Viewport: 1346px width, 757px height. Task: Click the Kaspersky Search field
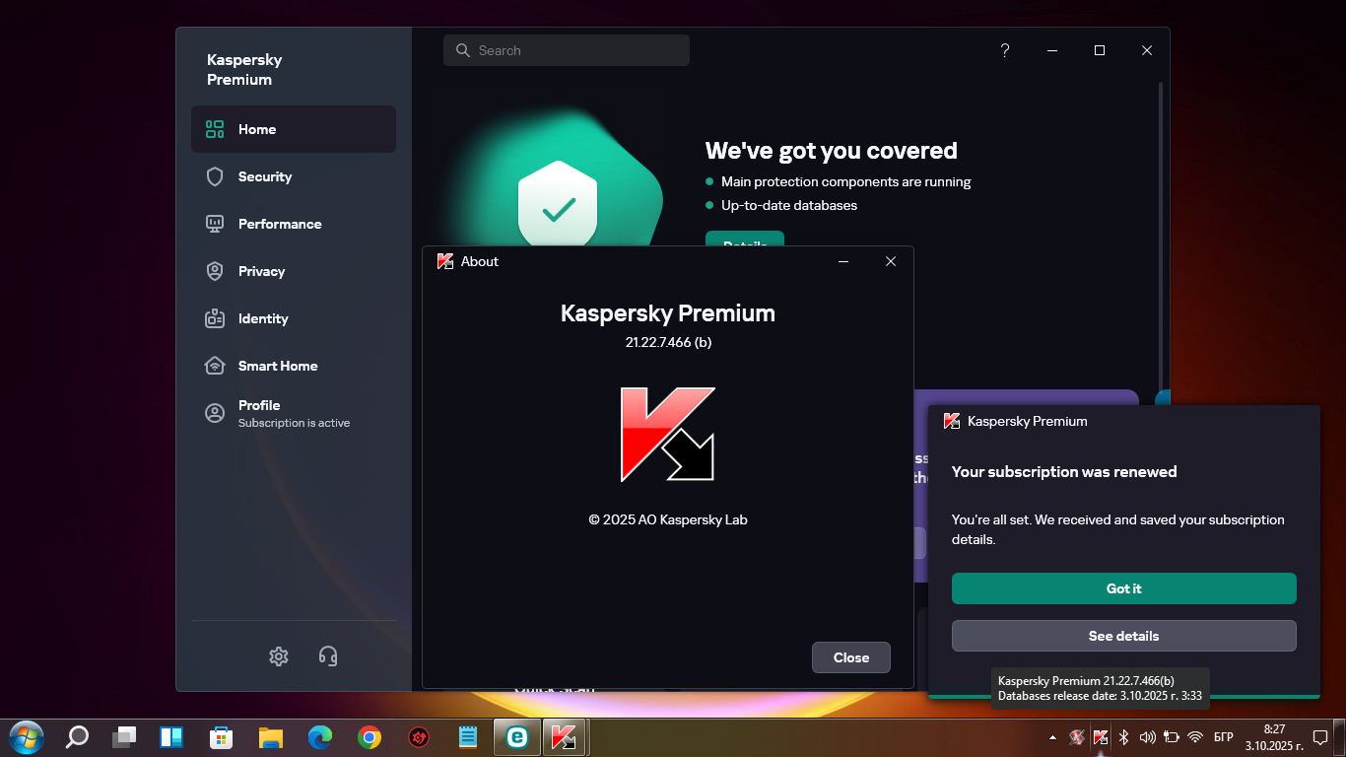click(567, 50)
